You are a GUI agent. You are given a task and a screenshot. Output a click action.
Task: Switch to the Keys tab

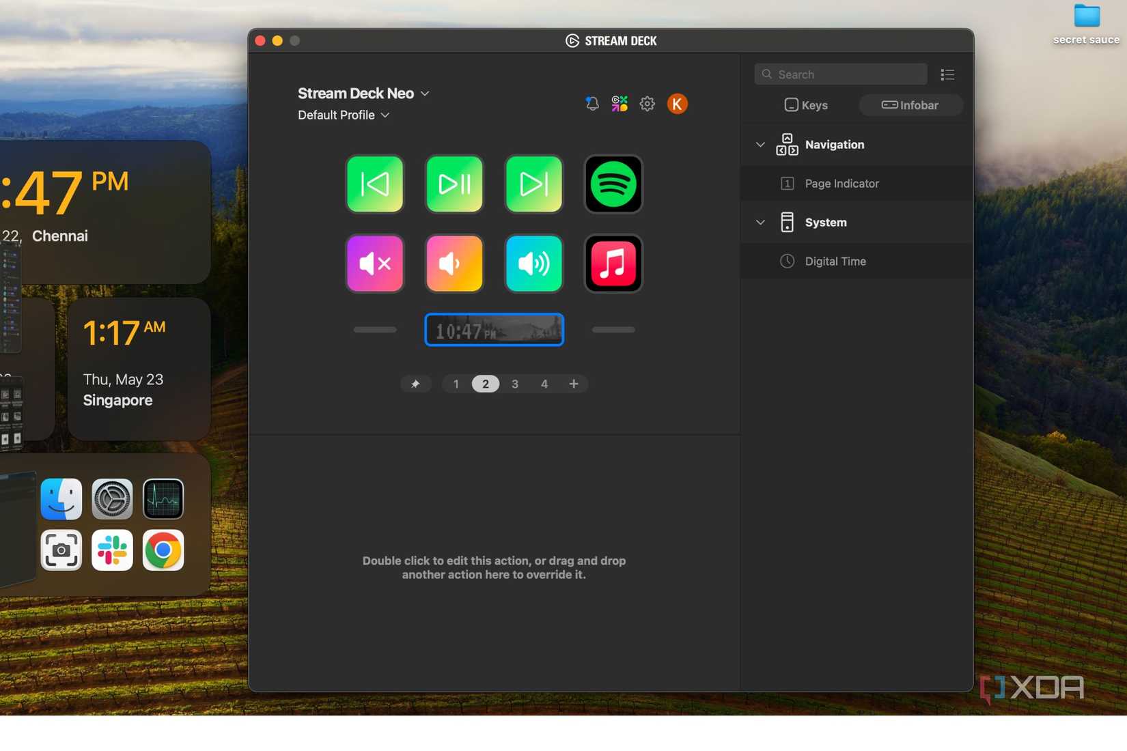click(806, 105)
